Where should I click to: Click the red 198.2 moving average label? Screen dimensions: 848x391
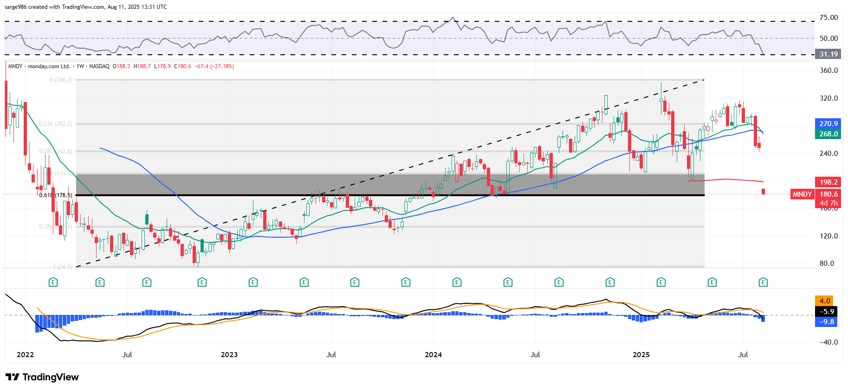tap(828, 182)
